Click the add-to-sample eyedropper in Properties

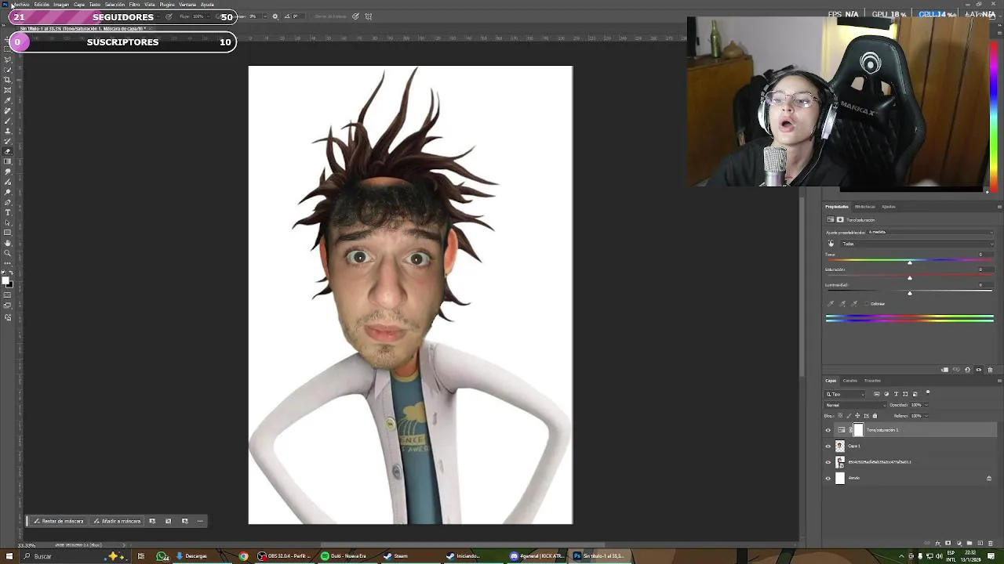coord(842,303)
